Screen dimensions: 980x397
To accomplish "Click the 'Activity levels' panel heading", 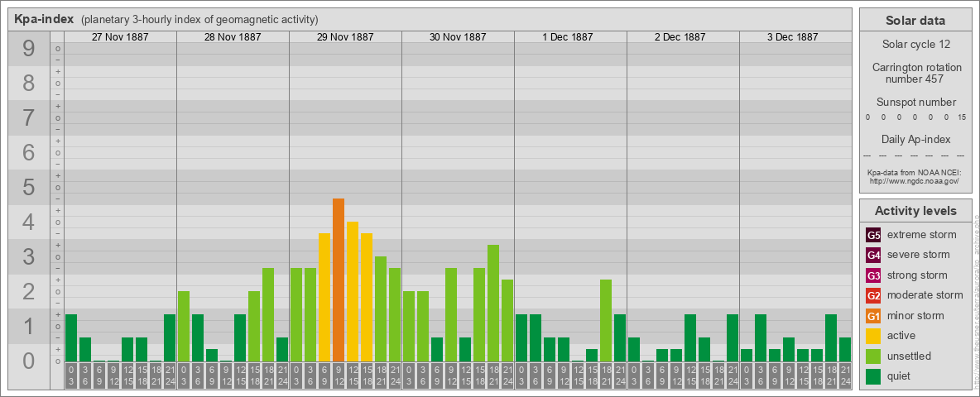I will 915,211.
